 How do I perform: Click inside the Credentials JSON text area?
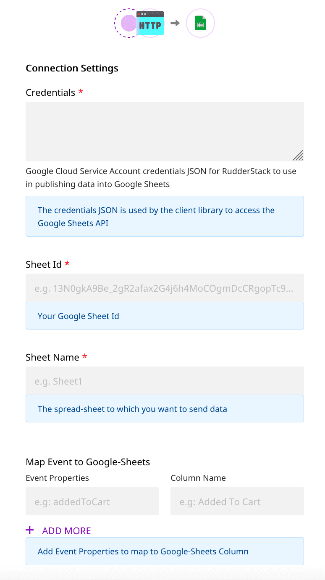(165, 131)
